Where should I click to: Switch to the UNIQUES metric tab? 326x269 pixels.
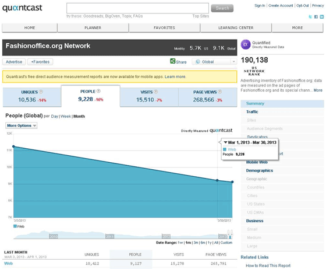pyautogui.click(x=32, y=97)
